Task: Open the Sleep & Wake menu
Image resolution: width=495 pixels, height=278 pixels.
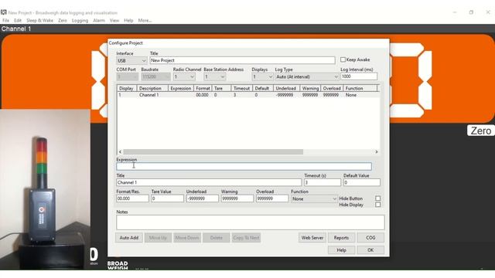Action: pos(39,21)
